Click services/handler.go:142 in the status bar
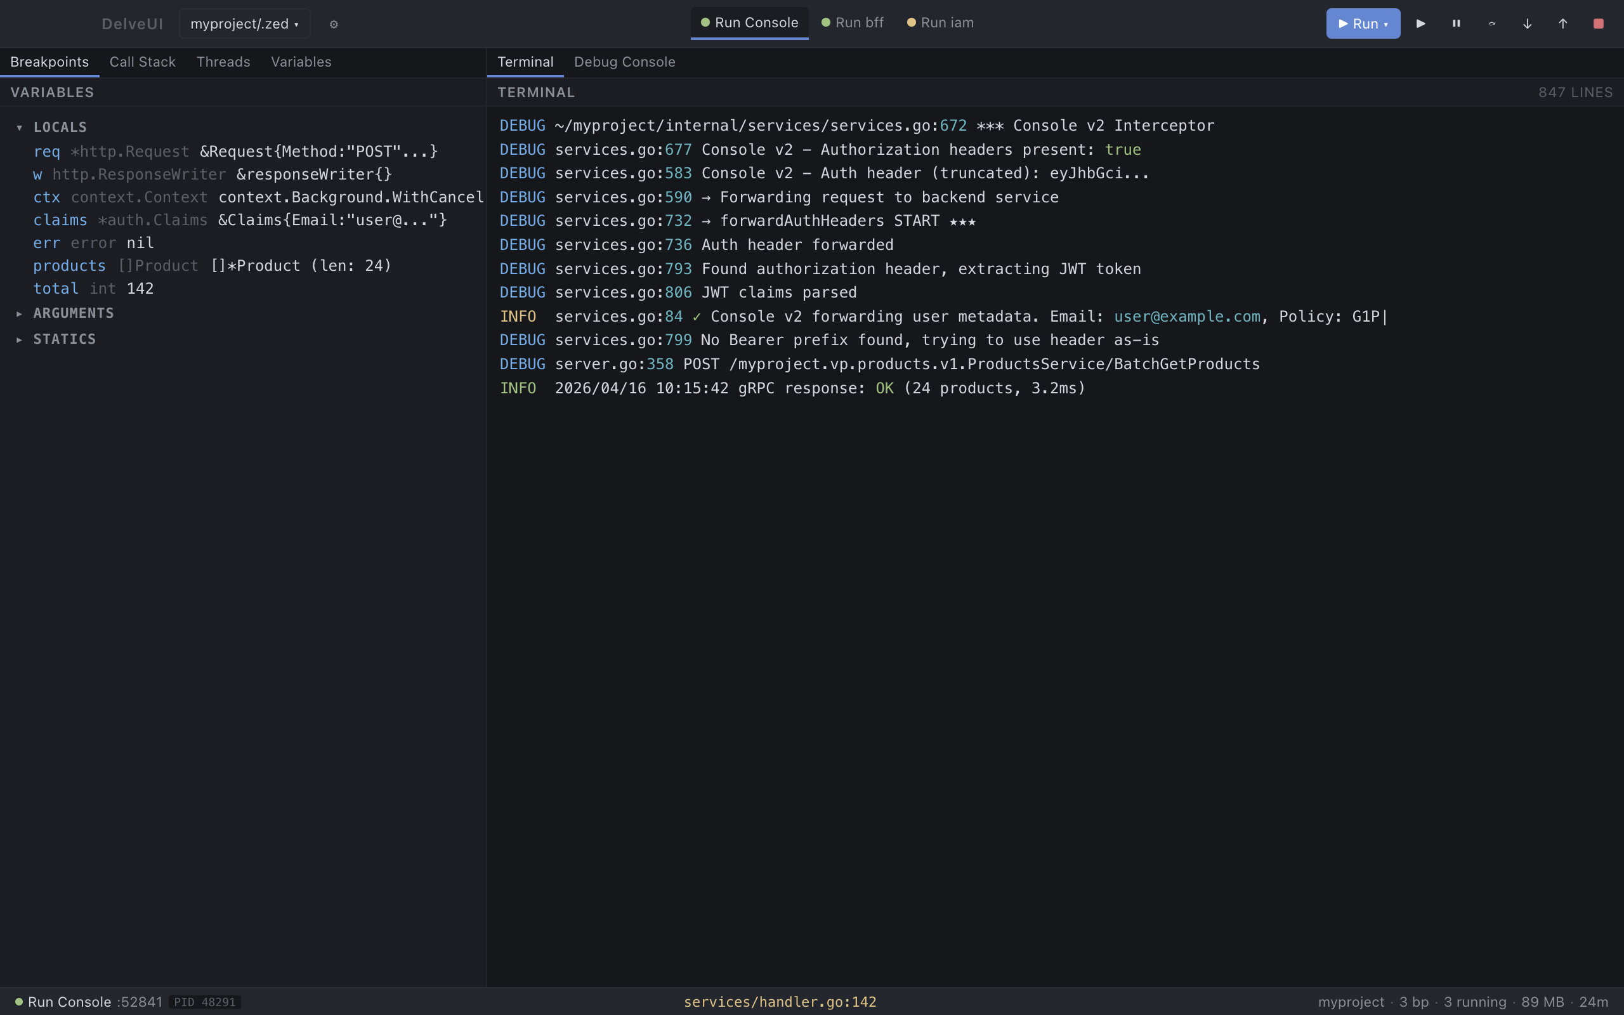This screenshot has height=1015, width=1624. [779, 1002]
